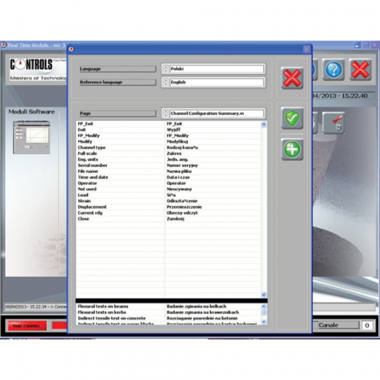Open the Channel Configuration Summary.vi page field
Viewport: 380px width, 380px height.
click(x=216, y=113)
